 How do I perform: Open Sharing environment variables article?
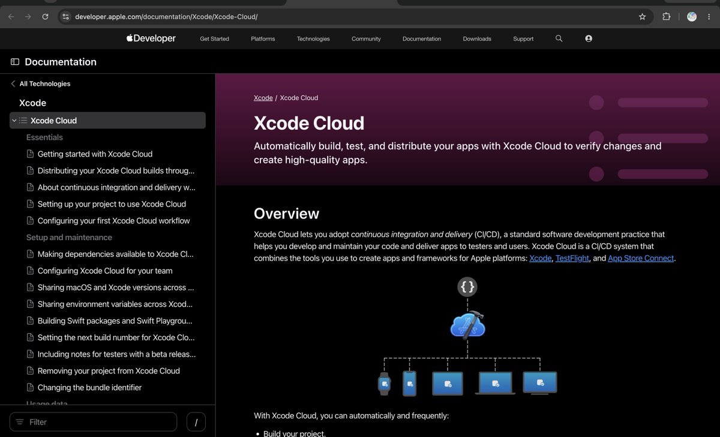click(115, 304)
